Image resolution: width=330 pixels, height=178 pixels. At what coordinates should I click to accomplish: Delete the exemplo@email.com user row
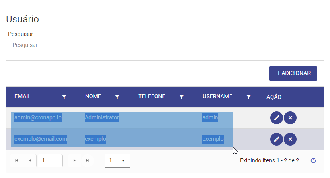click(x=290, y=139)
